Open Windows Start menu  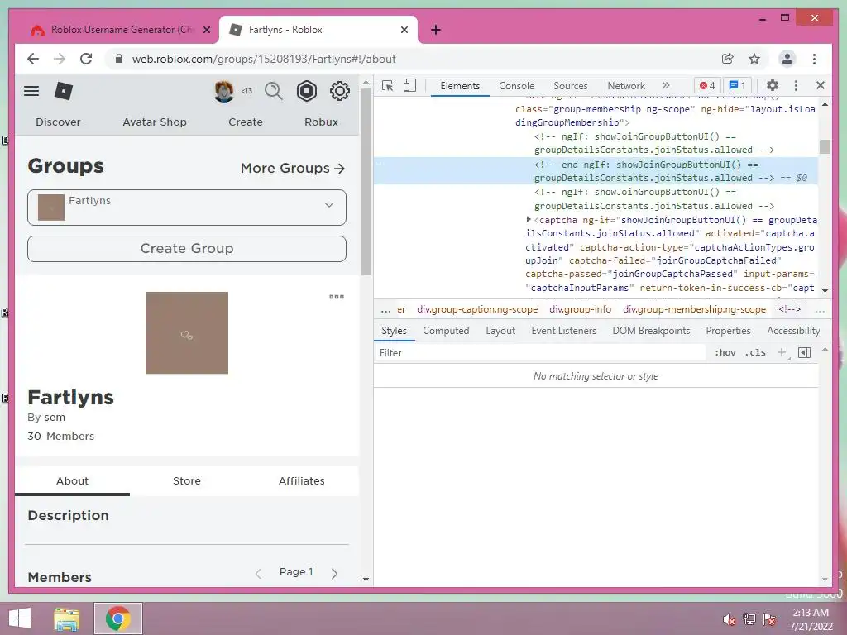coord(20,618)
